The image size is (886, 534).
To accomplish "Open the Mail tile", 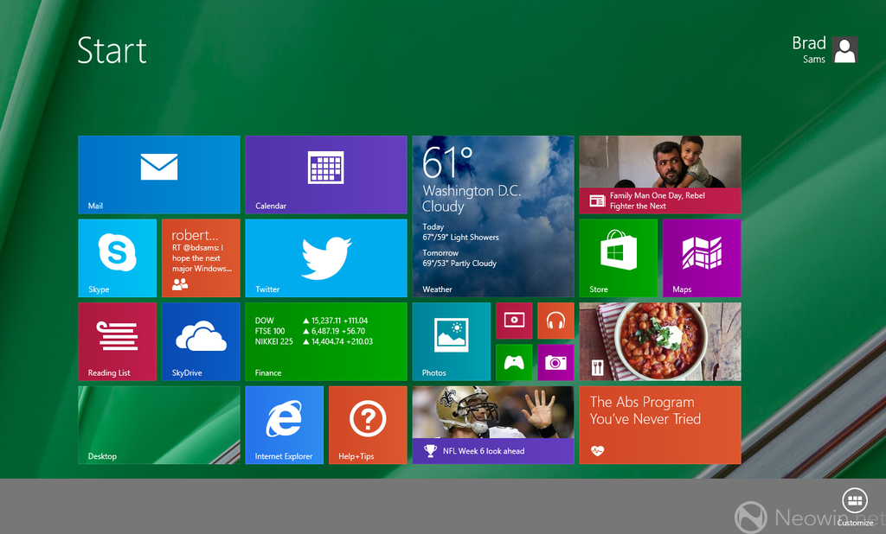I will point(158,174).
